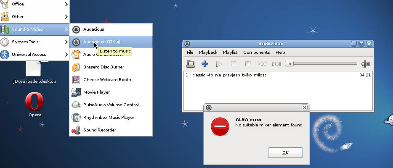This screenshot has height=168, width=393.
Task: Launch Brasero Disc Burner
Action: pyautogui.click(x=111, y=67)
